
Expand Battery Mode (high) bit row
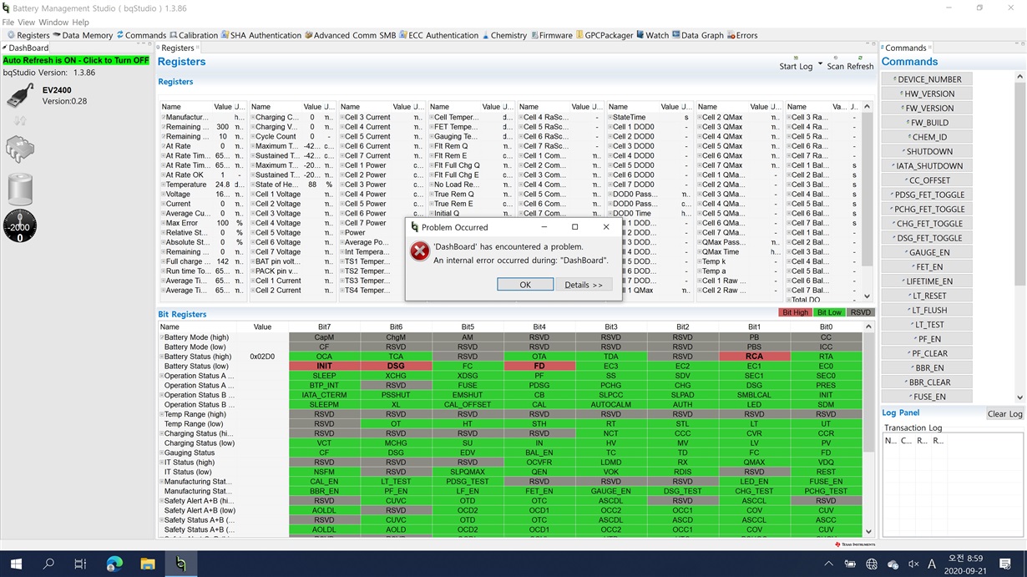tap(162, 337)
